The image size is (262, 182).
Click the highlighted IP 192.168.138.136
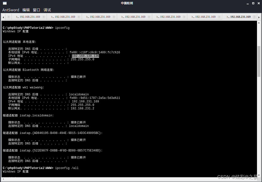pyautogui.click(x=85, y=56)
